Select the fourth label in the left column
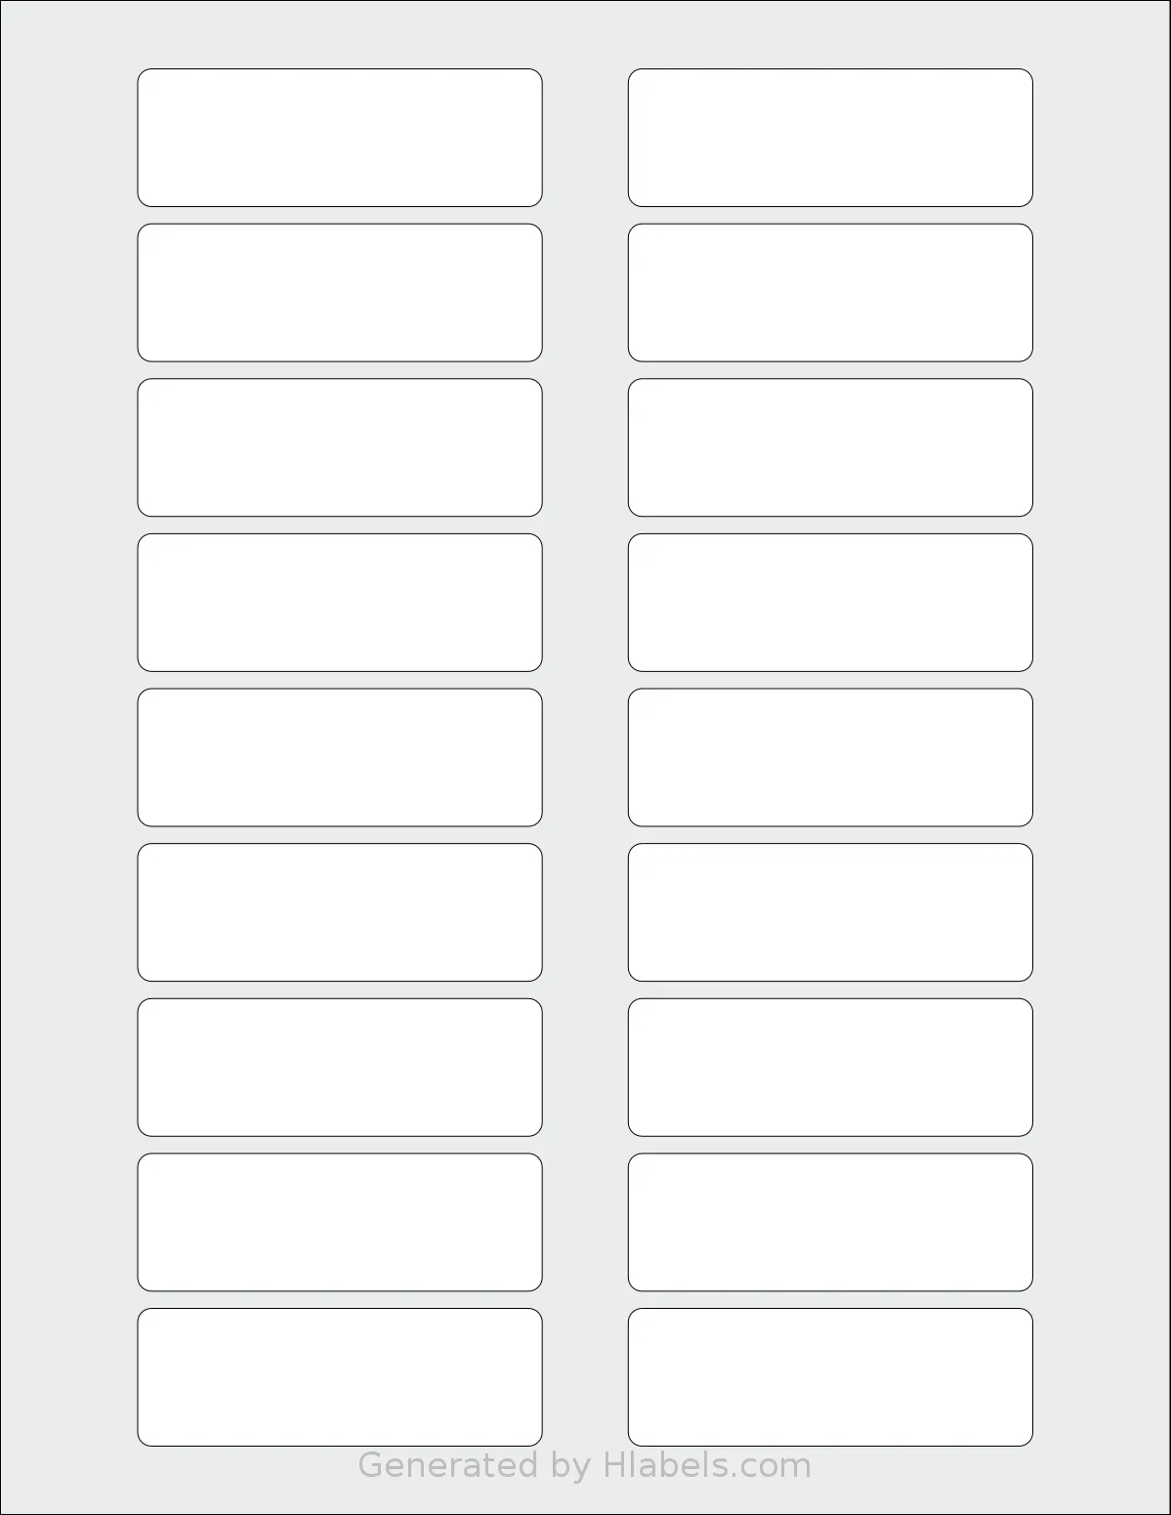Screen dimensions: 1171x1515 [x=340, y=603]
